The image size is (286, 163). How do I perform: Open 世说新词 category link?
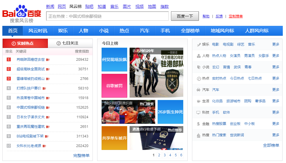click(237, 135)
